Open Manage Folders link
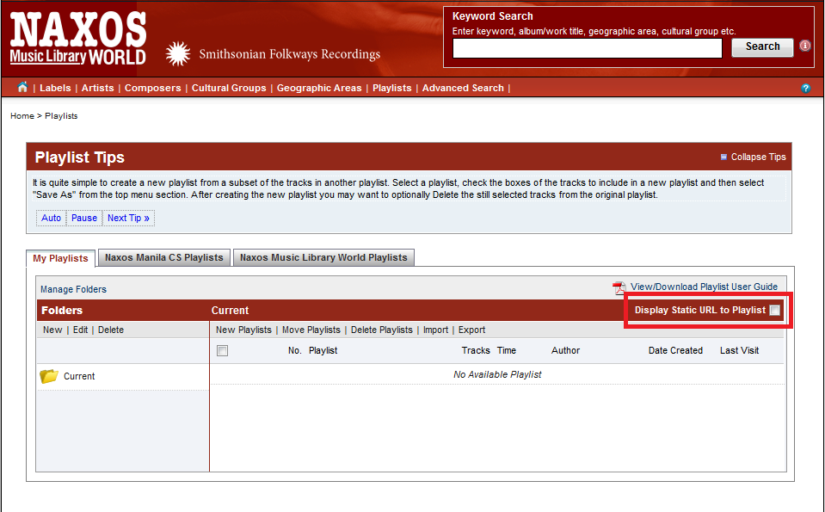 click(74, 289)
